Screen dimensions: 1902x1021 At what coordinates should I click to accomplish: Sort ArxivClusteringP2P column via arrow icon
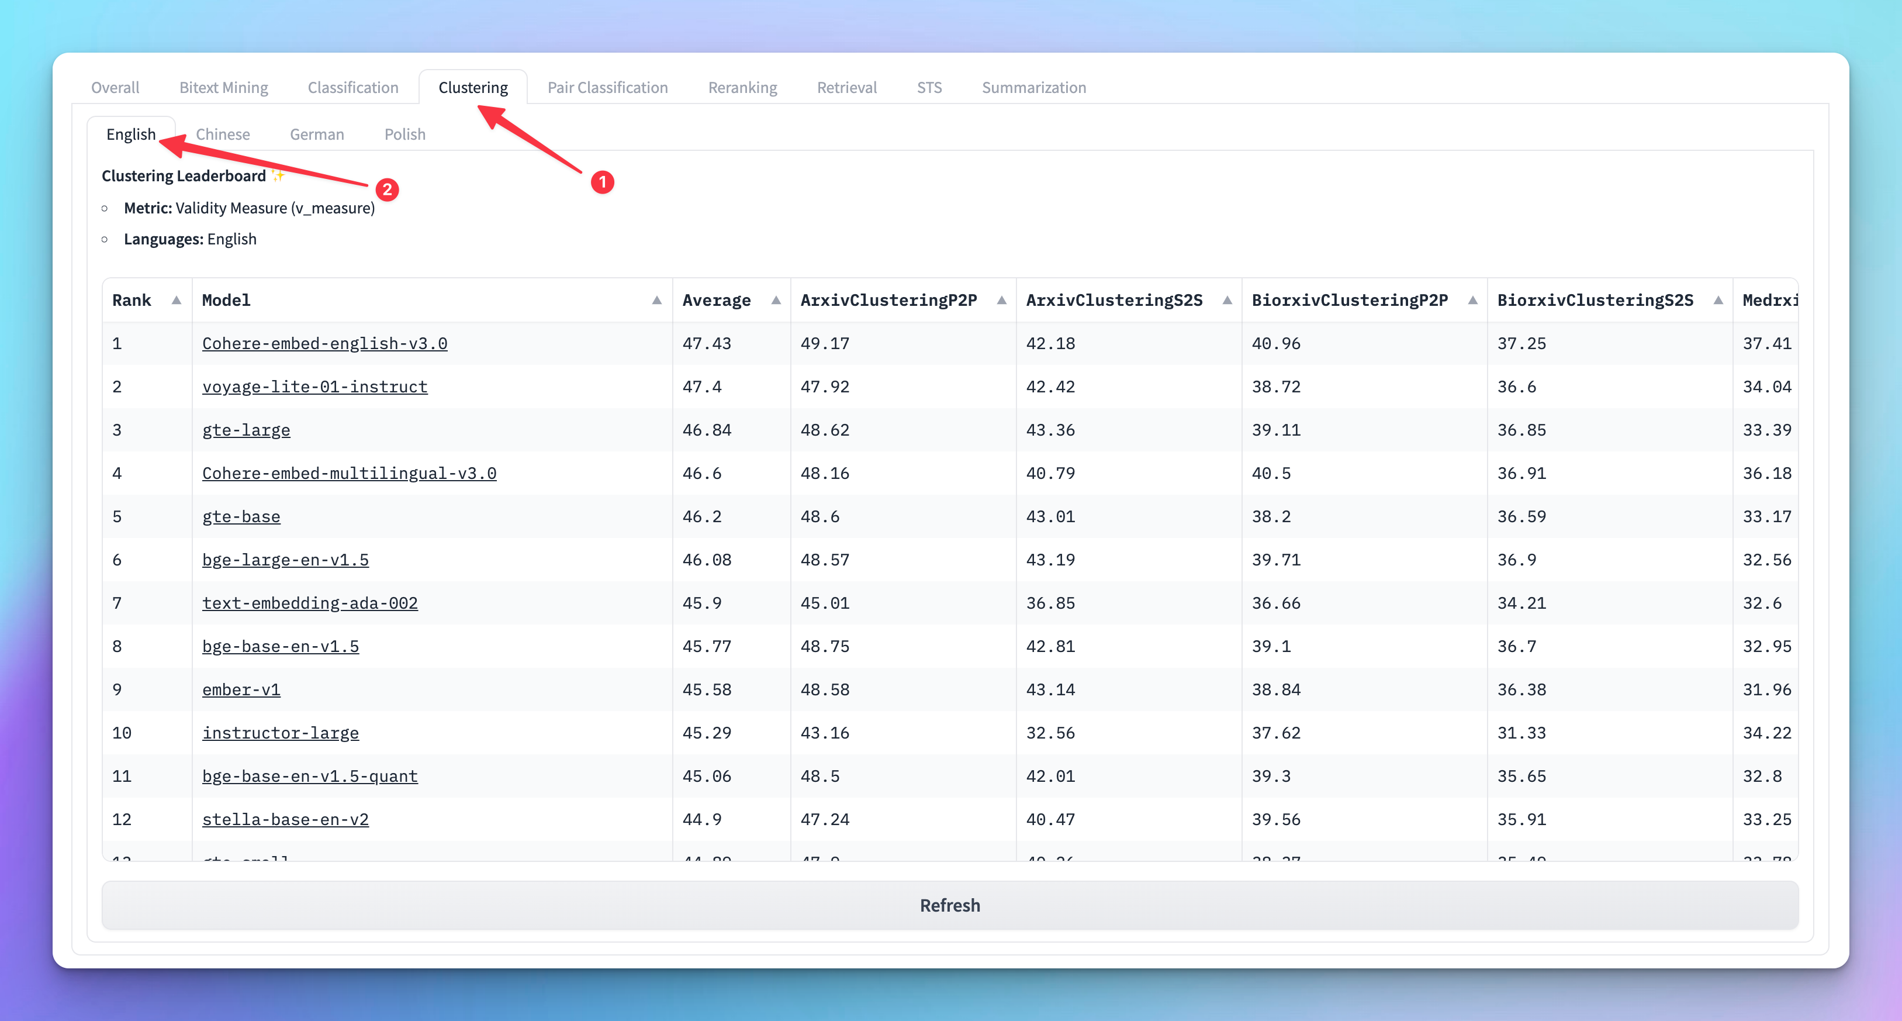coord(1001,300)
